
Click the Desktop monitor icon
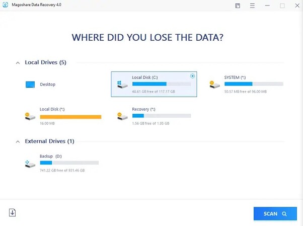pyautogui.click(x=30, y=85)
